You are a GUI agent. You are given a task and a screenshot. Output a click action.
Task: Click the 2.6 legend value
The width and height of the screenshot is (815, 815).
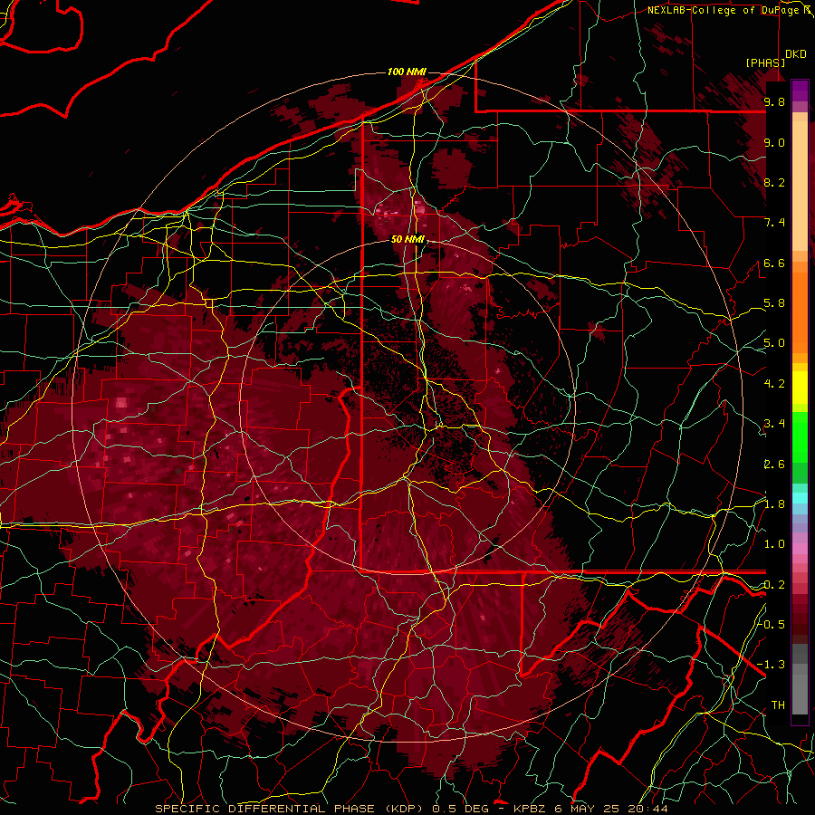774,465
